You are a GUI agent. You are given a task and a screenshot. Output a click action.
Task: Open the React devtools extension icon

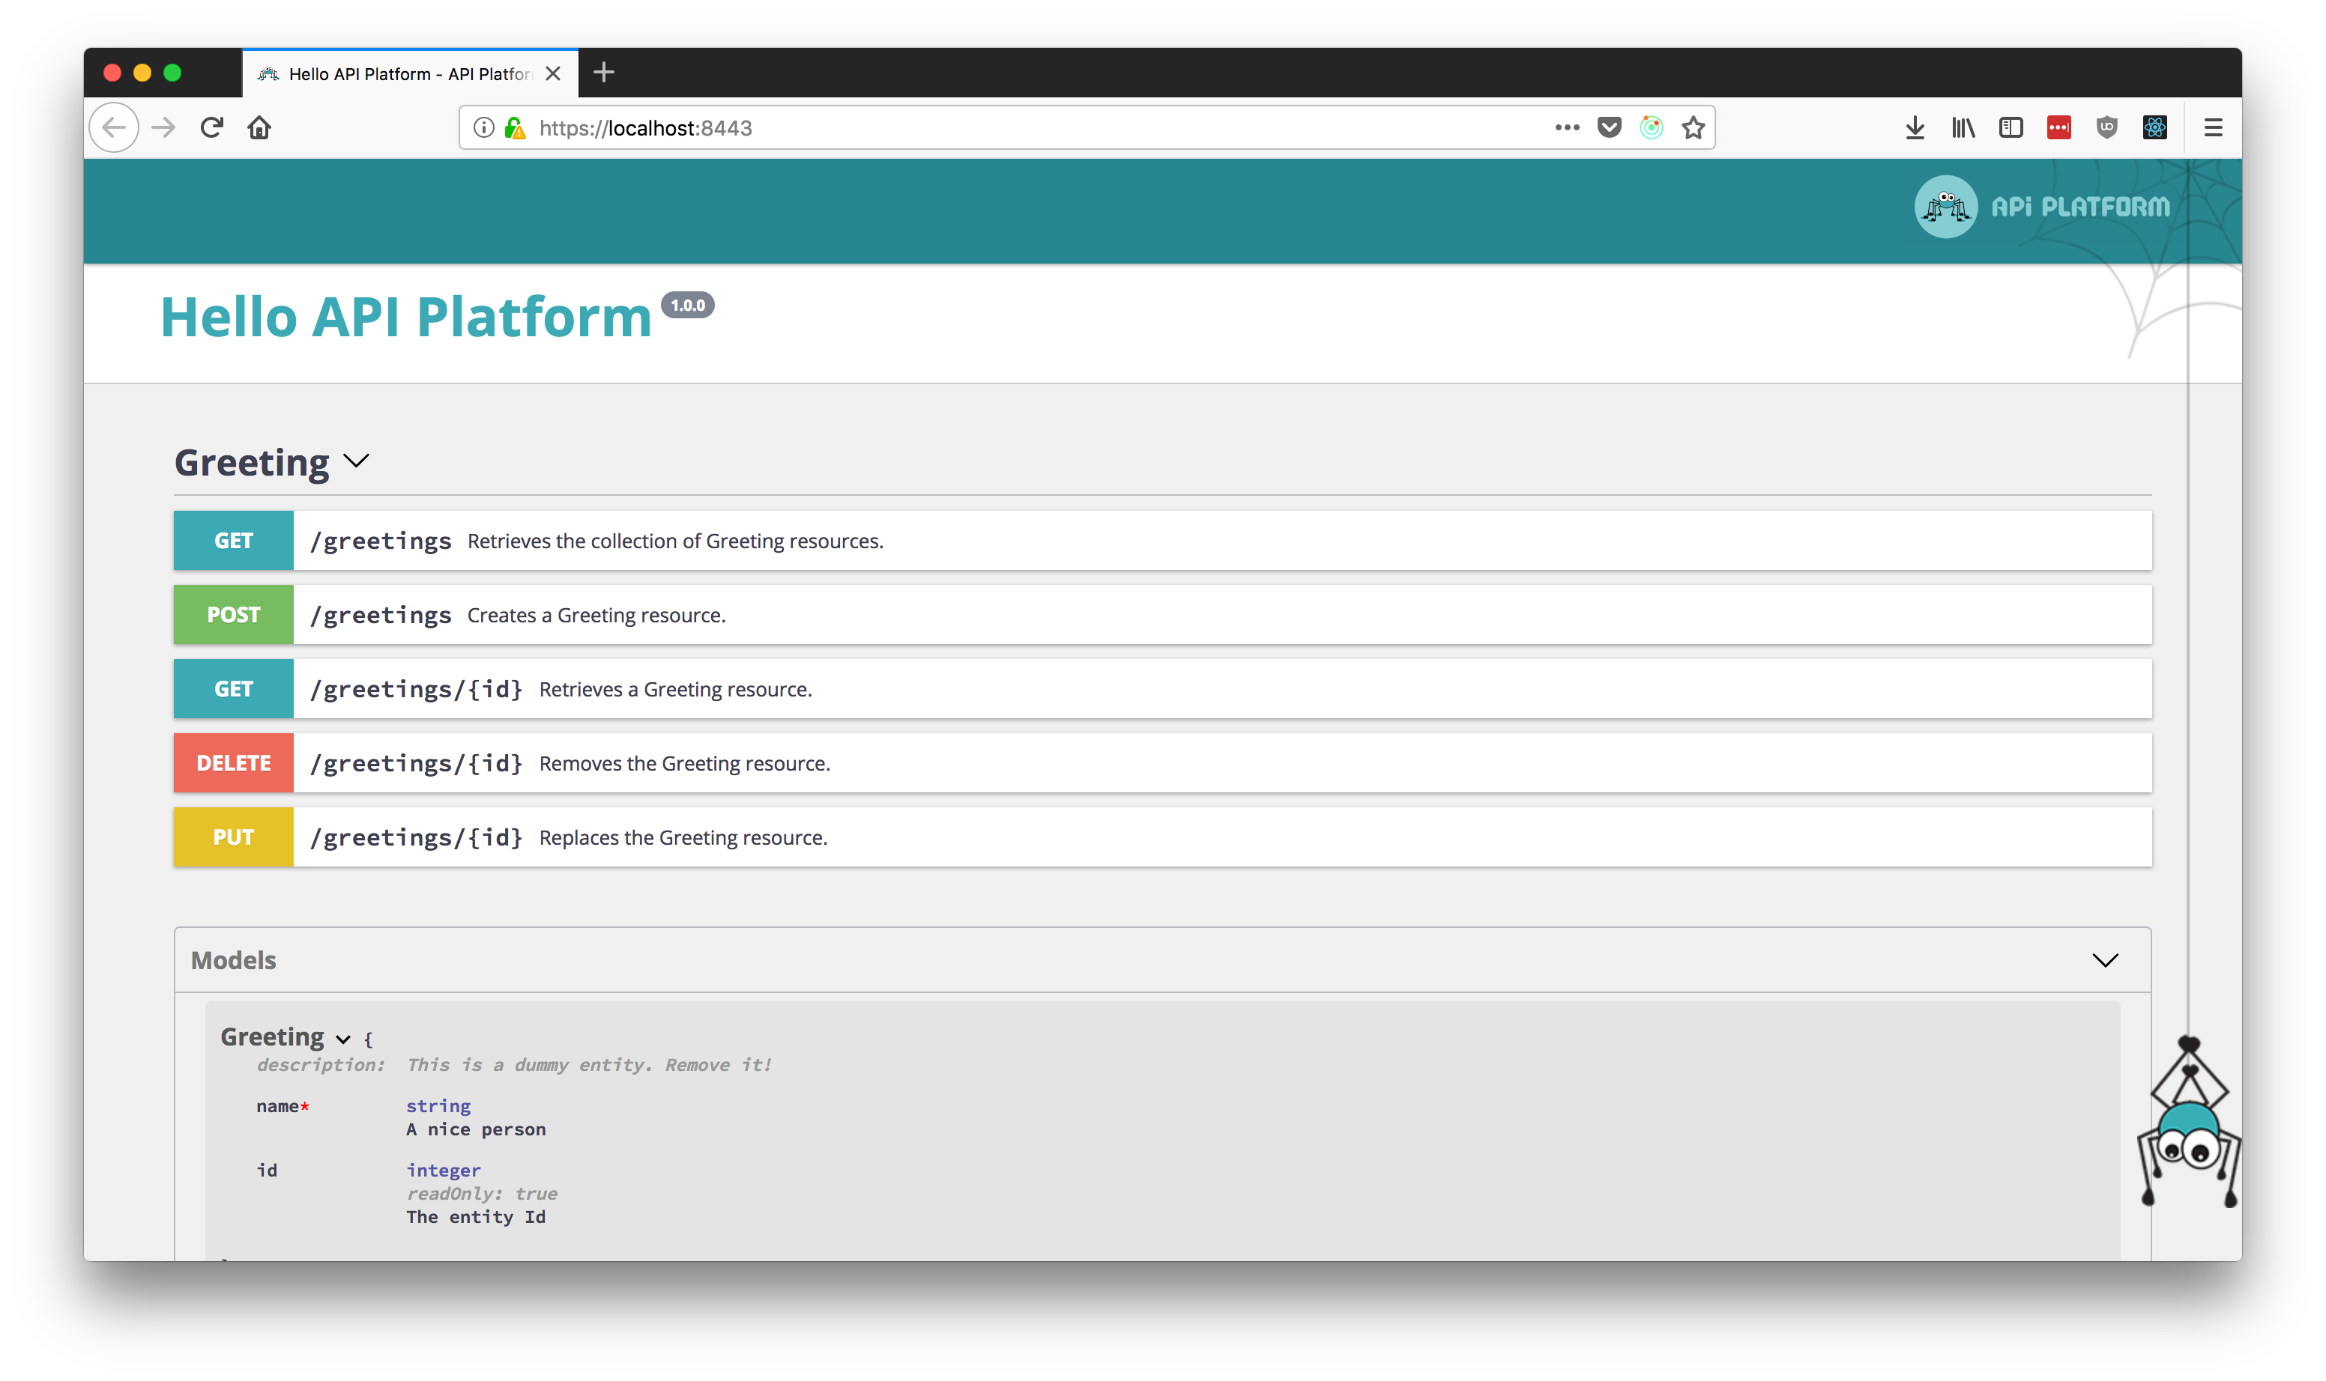tap(2154, 127)
